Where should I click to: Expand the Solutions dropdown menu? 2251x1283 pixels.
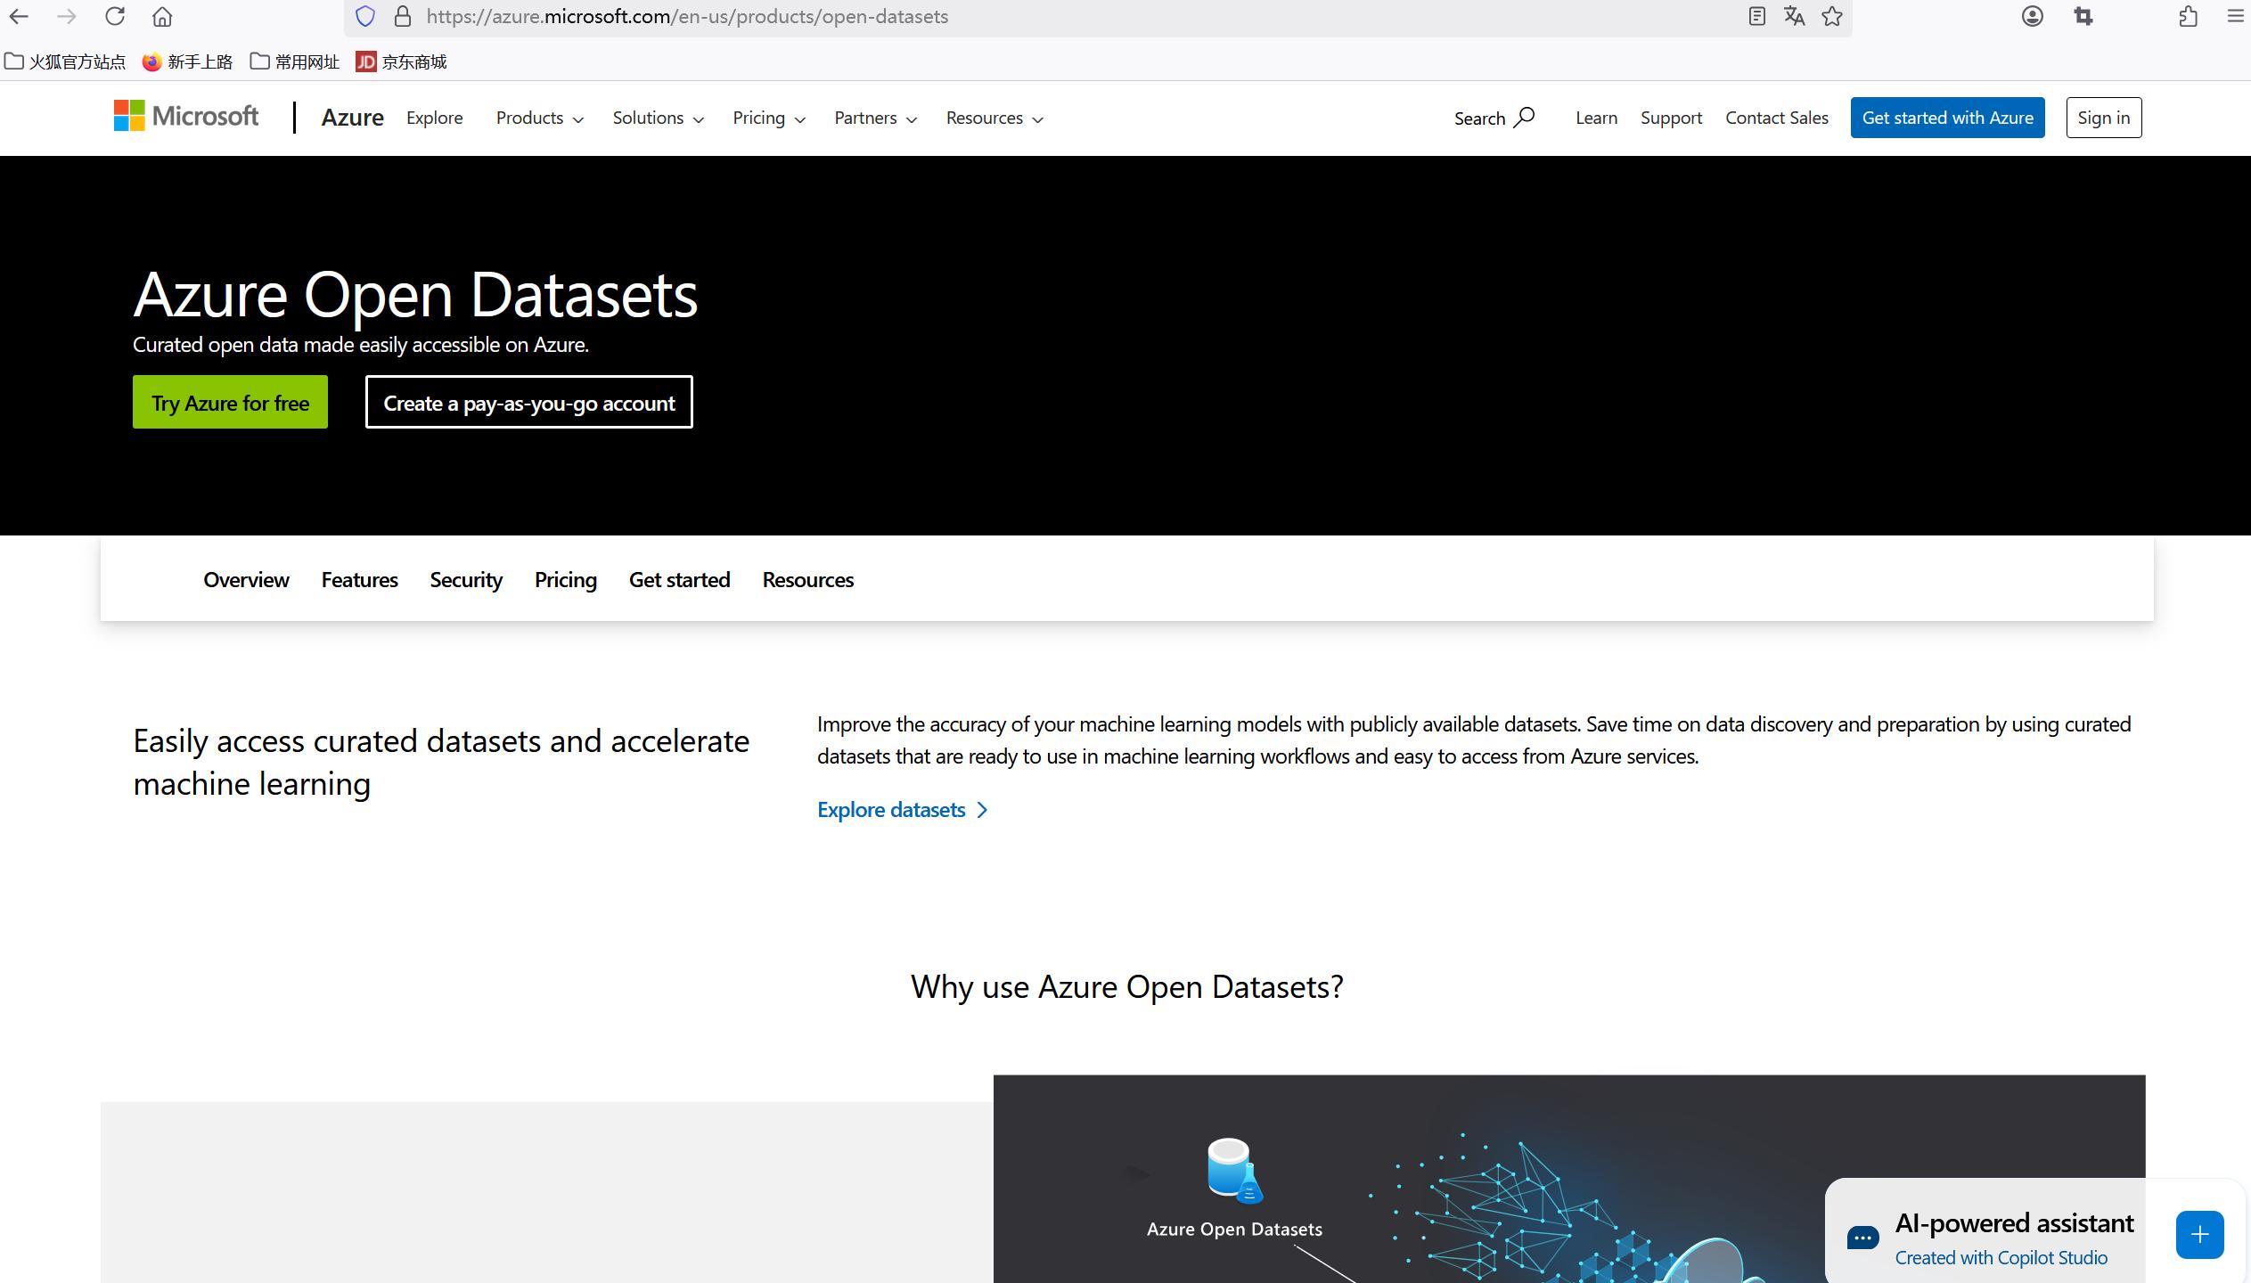point(658,118)
